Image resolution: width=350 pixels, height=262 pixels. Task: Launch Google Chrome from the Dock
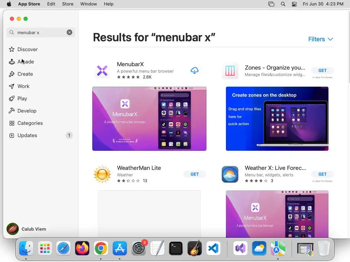point(101,248)
